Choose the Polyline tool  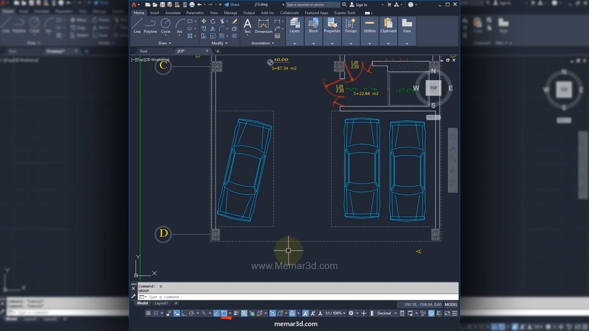150,25
